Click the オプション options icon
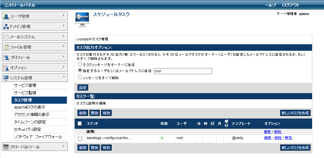The image size is (324, 158). point(6,68)
